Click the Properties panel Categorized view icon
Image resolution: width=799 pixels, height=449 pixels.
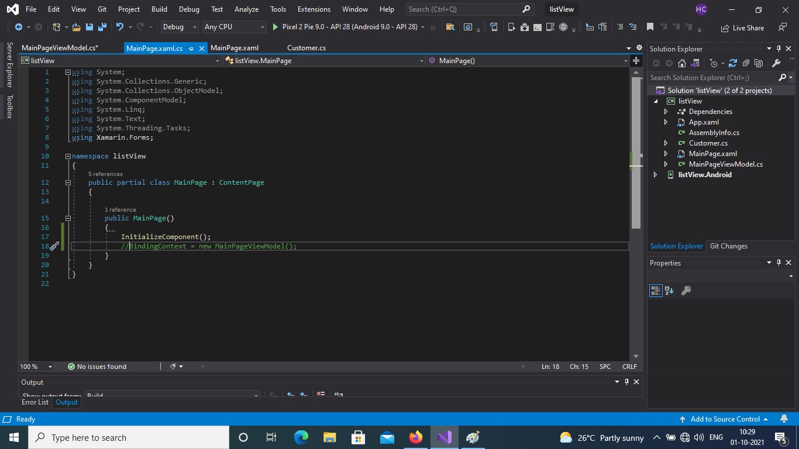(x=656, y=291)
